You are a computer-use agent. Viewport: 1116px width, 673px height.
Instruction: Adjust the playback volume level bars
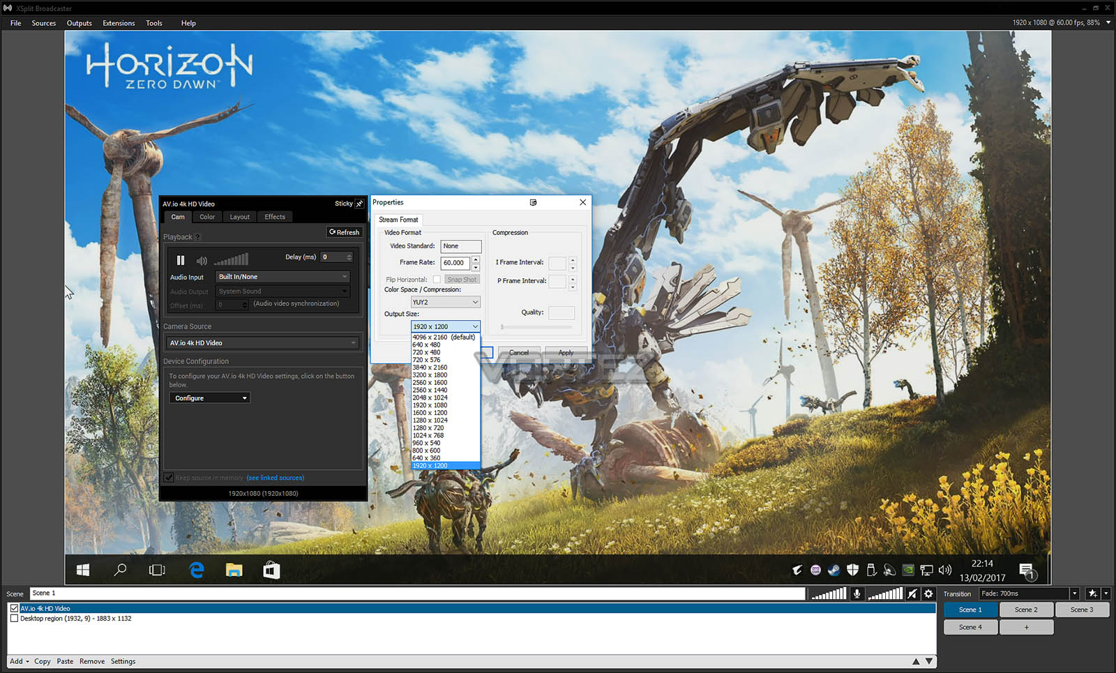[231, 260]
